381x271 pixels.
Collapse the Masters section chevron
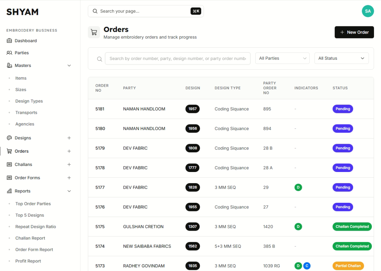pos(69,65)
